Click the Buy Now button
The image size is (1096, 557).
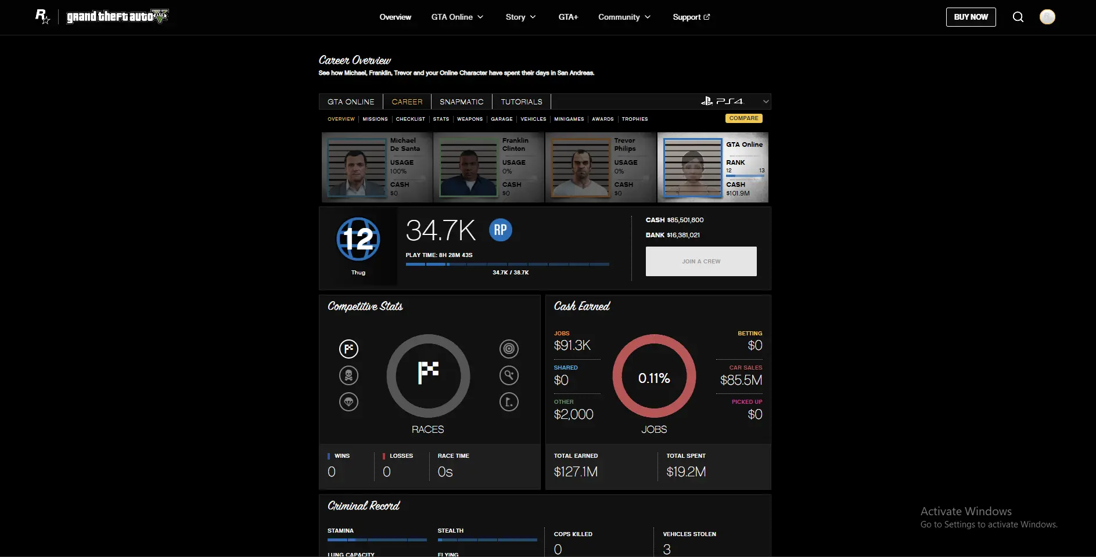coord(971,17)
